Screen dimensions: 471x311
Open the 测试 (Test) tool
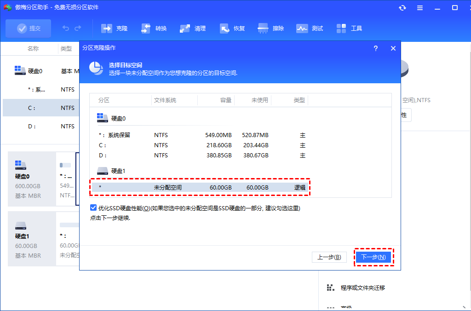pos(310,28)
